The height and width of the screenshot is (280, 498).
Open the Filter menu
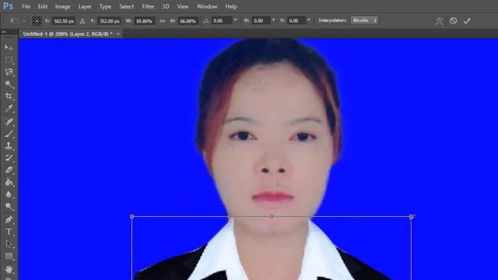tap(148, 6)
